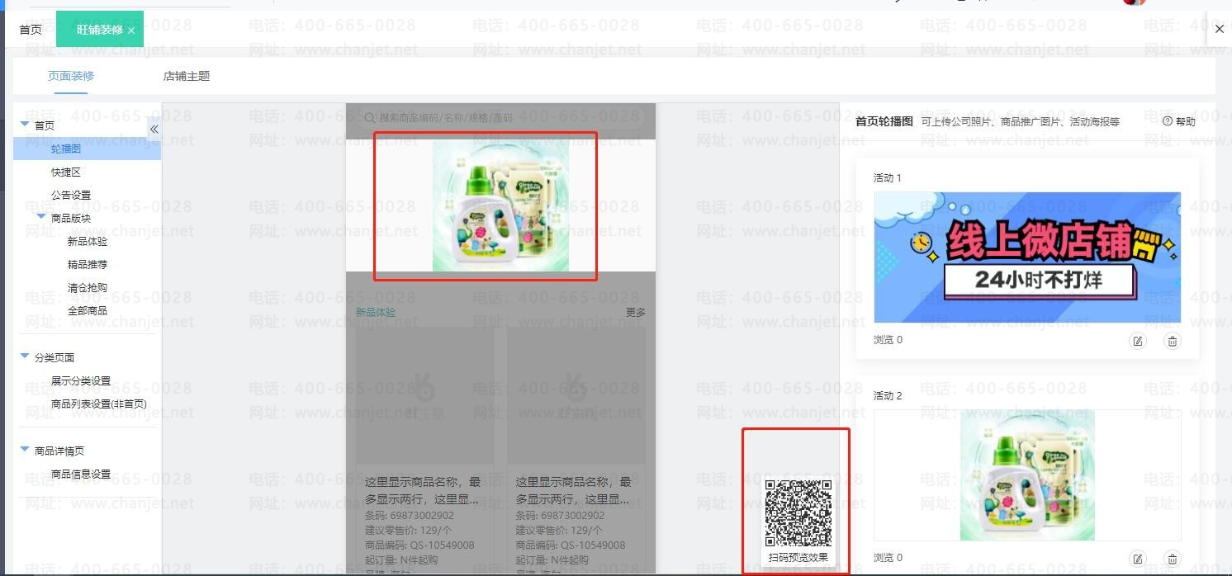Delete 活动 1 banner with trash icon
The image size is (1232, 576).
[x=1172, y=341]
